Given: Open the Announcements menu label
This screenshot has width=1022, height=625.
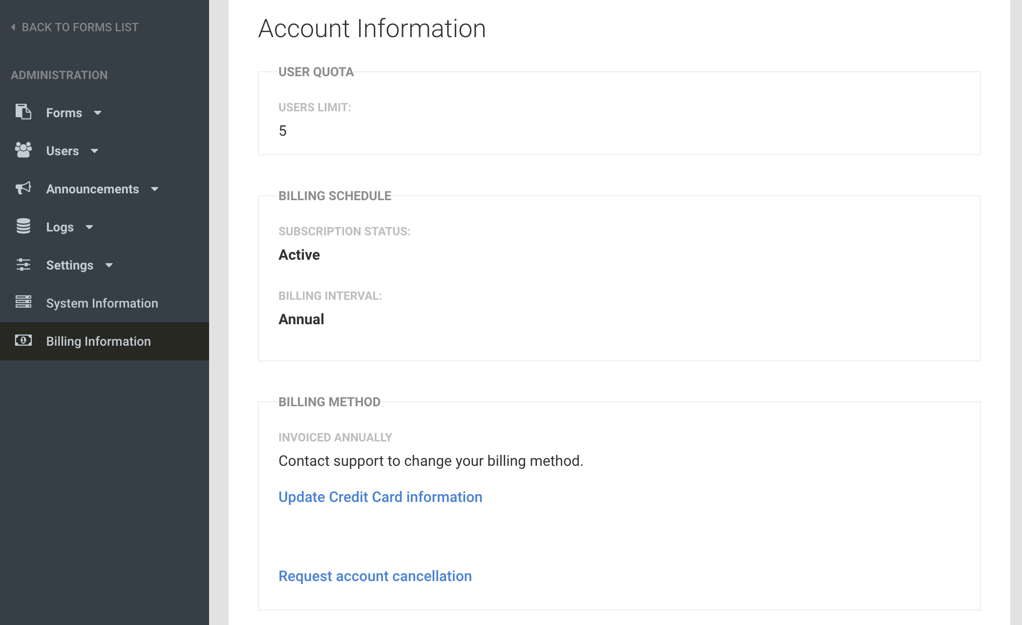Looking at the screenshot, I should [x=92, y=189].
